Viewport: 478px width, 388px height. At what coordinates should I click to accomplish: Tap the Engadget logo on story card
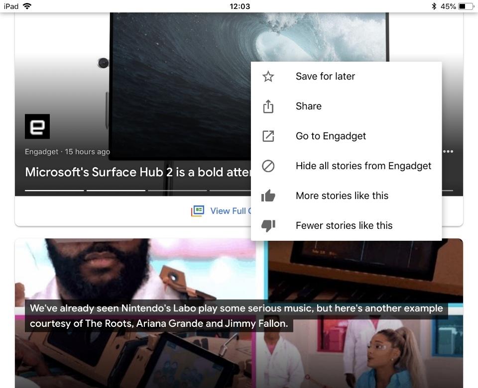point(37,126)
